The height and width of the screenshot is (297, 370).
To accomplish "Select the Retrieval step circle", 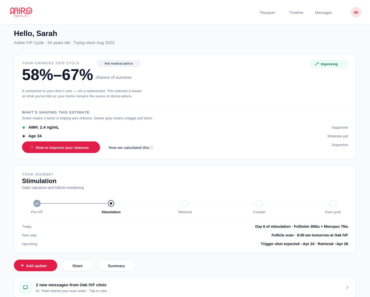I will 185,203.
